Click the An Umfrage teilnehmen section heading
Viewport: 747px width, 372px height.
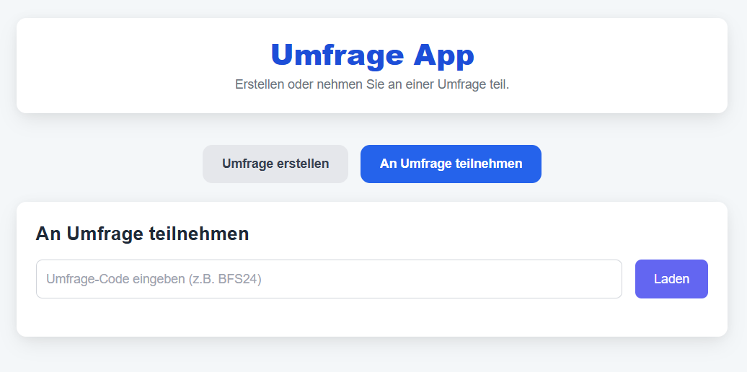click(142, 234)
